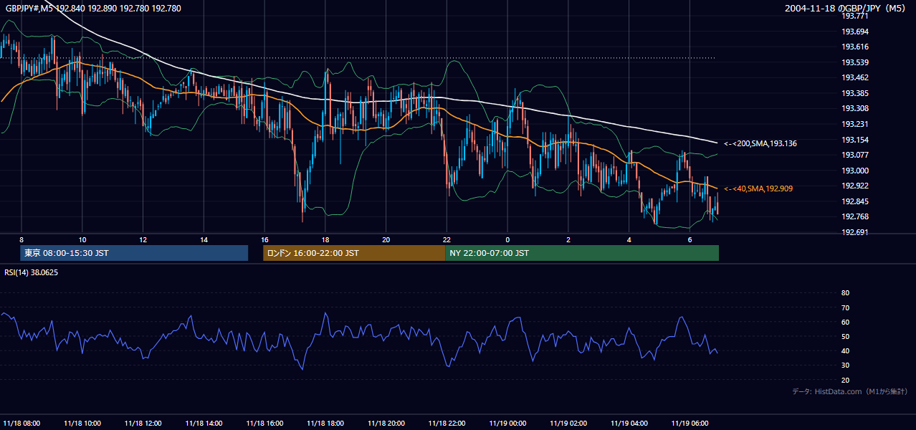This screenshot has height=430, width=916.
Task: Click the 11/18 16:00 time label
Action: pos(265,423)
